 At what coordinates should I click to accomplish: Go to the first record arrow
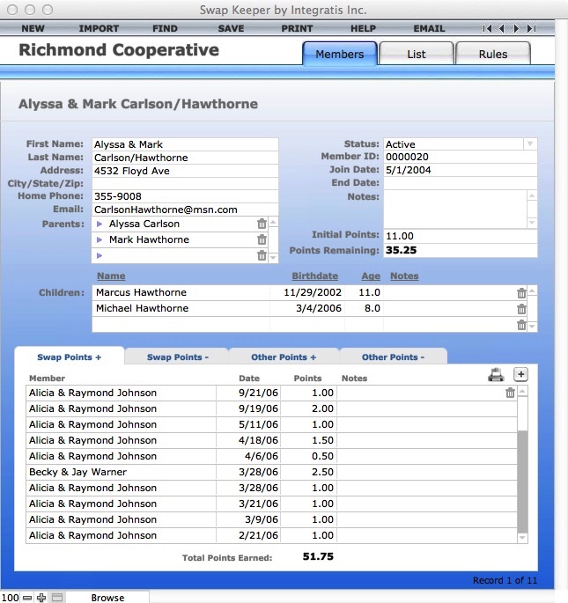tap(487, 28)
